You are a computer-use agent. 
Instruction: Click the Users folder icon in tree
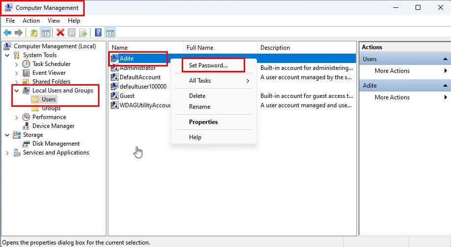click(35, 99)
